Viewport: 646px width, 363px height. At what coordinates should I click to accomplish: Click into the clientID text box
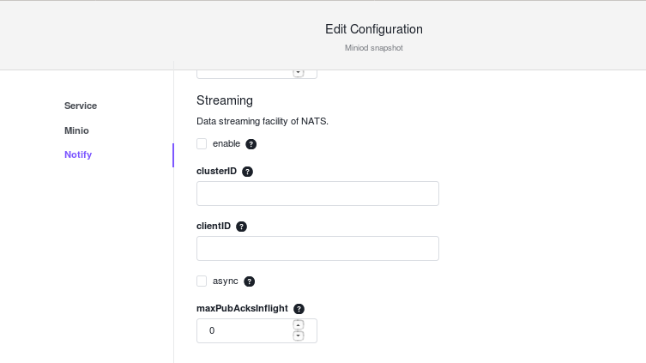pyautogui.click(x=317, y=249)
